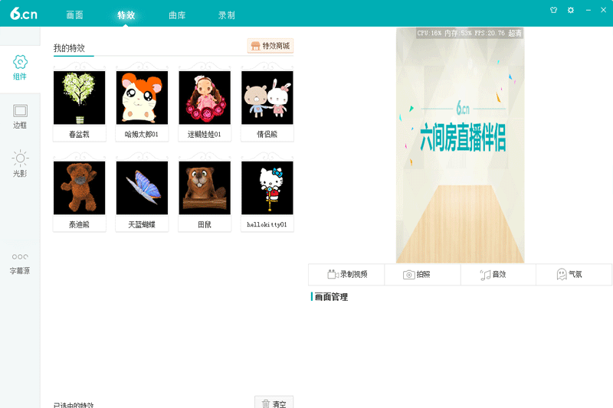Click the 天蓝蝴蝶 label

142,224
